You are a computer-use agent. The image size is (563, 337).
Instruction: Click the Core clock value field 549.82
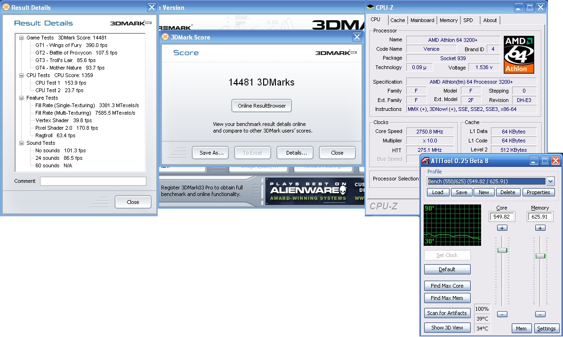point(502,217)
